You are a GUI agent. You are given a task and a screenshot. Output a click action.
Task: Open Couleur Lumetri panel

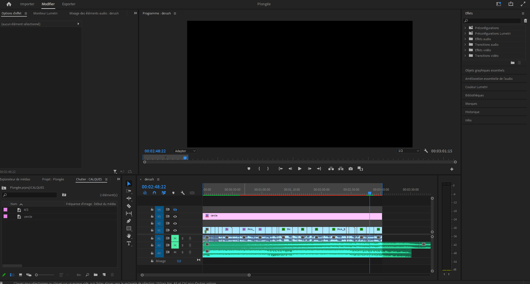pyautogui.click(x=476, y=87)
